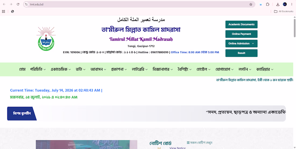This screenshot has width=296, height=149.
Task: Click the page's vertical scrollbar thumb
Action: pyautogui.click(x=294, y=28)
